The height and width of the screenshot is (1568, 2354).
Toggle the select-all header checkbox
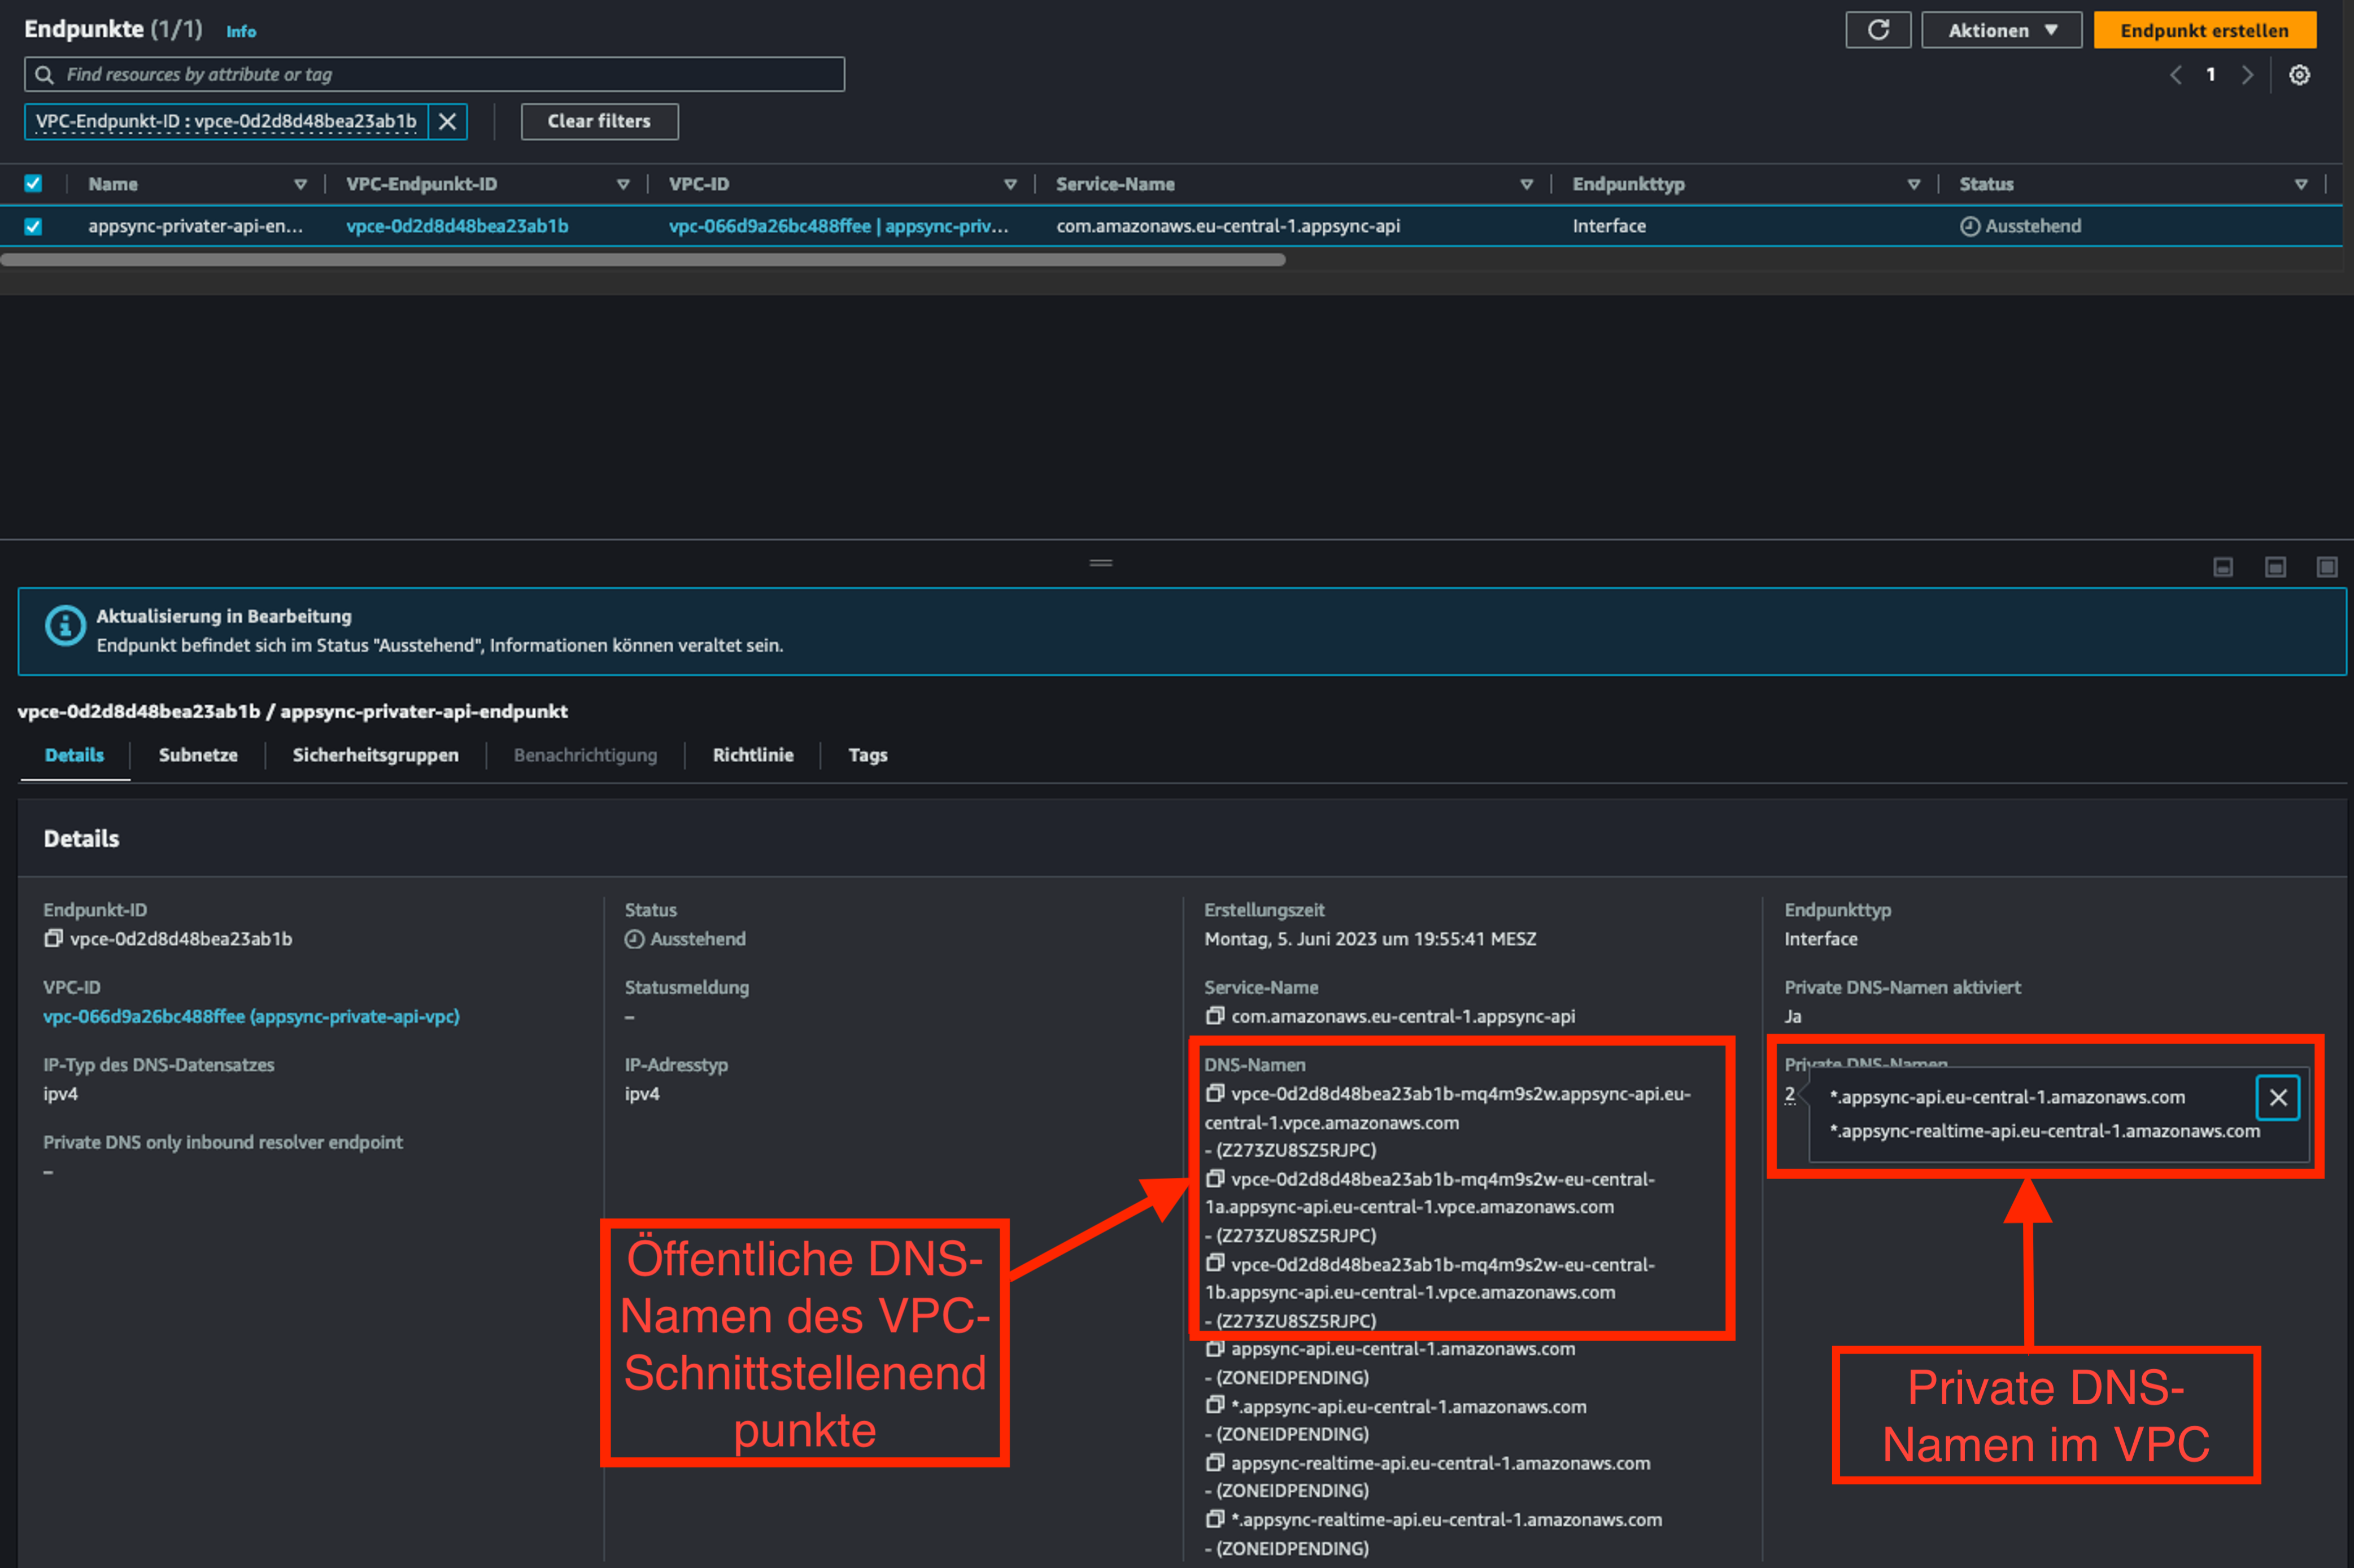33,183
